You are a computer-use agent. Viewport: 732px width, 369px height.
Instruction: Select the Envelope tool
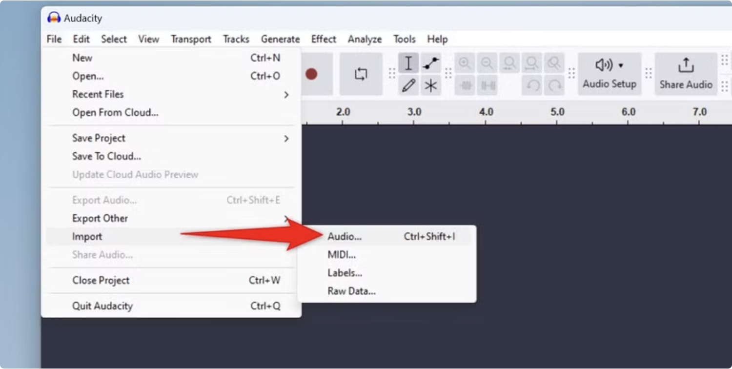pyautogui.click(x=430, y=63)
